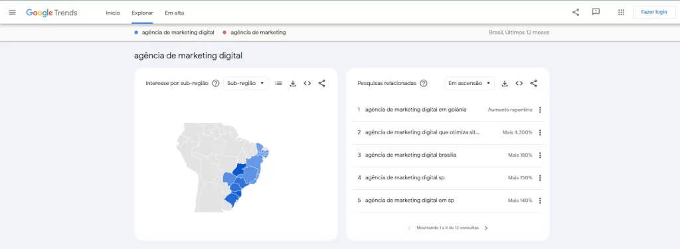Open help for Interesse por sub-região
This screenshot has width=680, height=249.
[216, 83]
